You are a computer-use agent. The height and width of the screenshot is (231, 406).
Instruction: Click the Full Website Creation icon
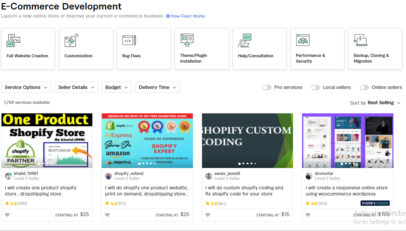tap(13, 40)
